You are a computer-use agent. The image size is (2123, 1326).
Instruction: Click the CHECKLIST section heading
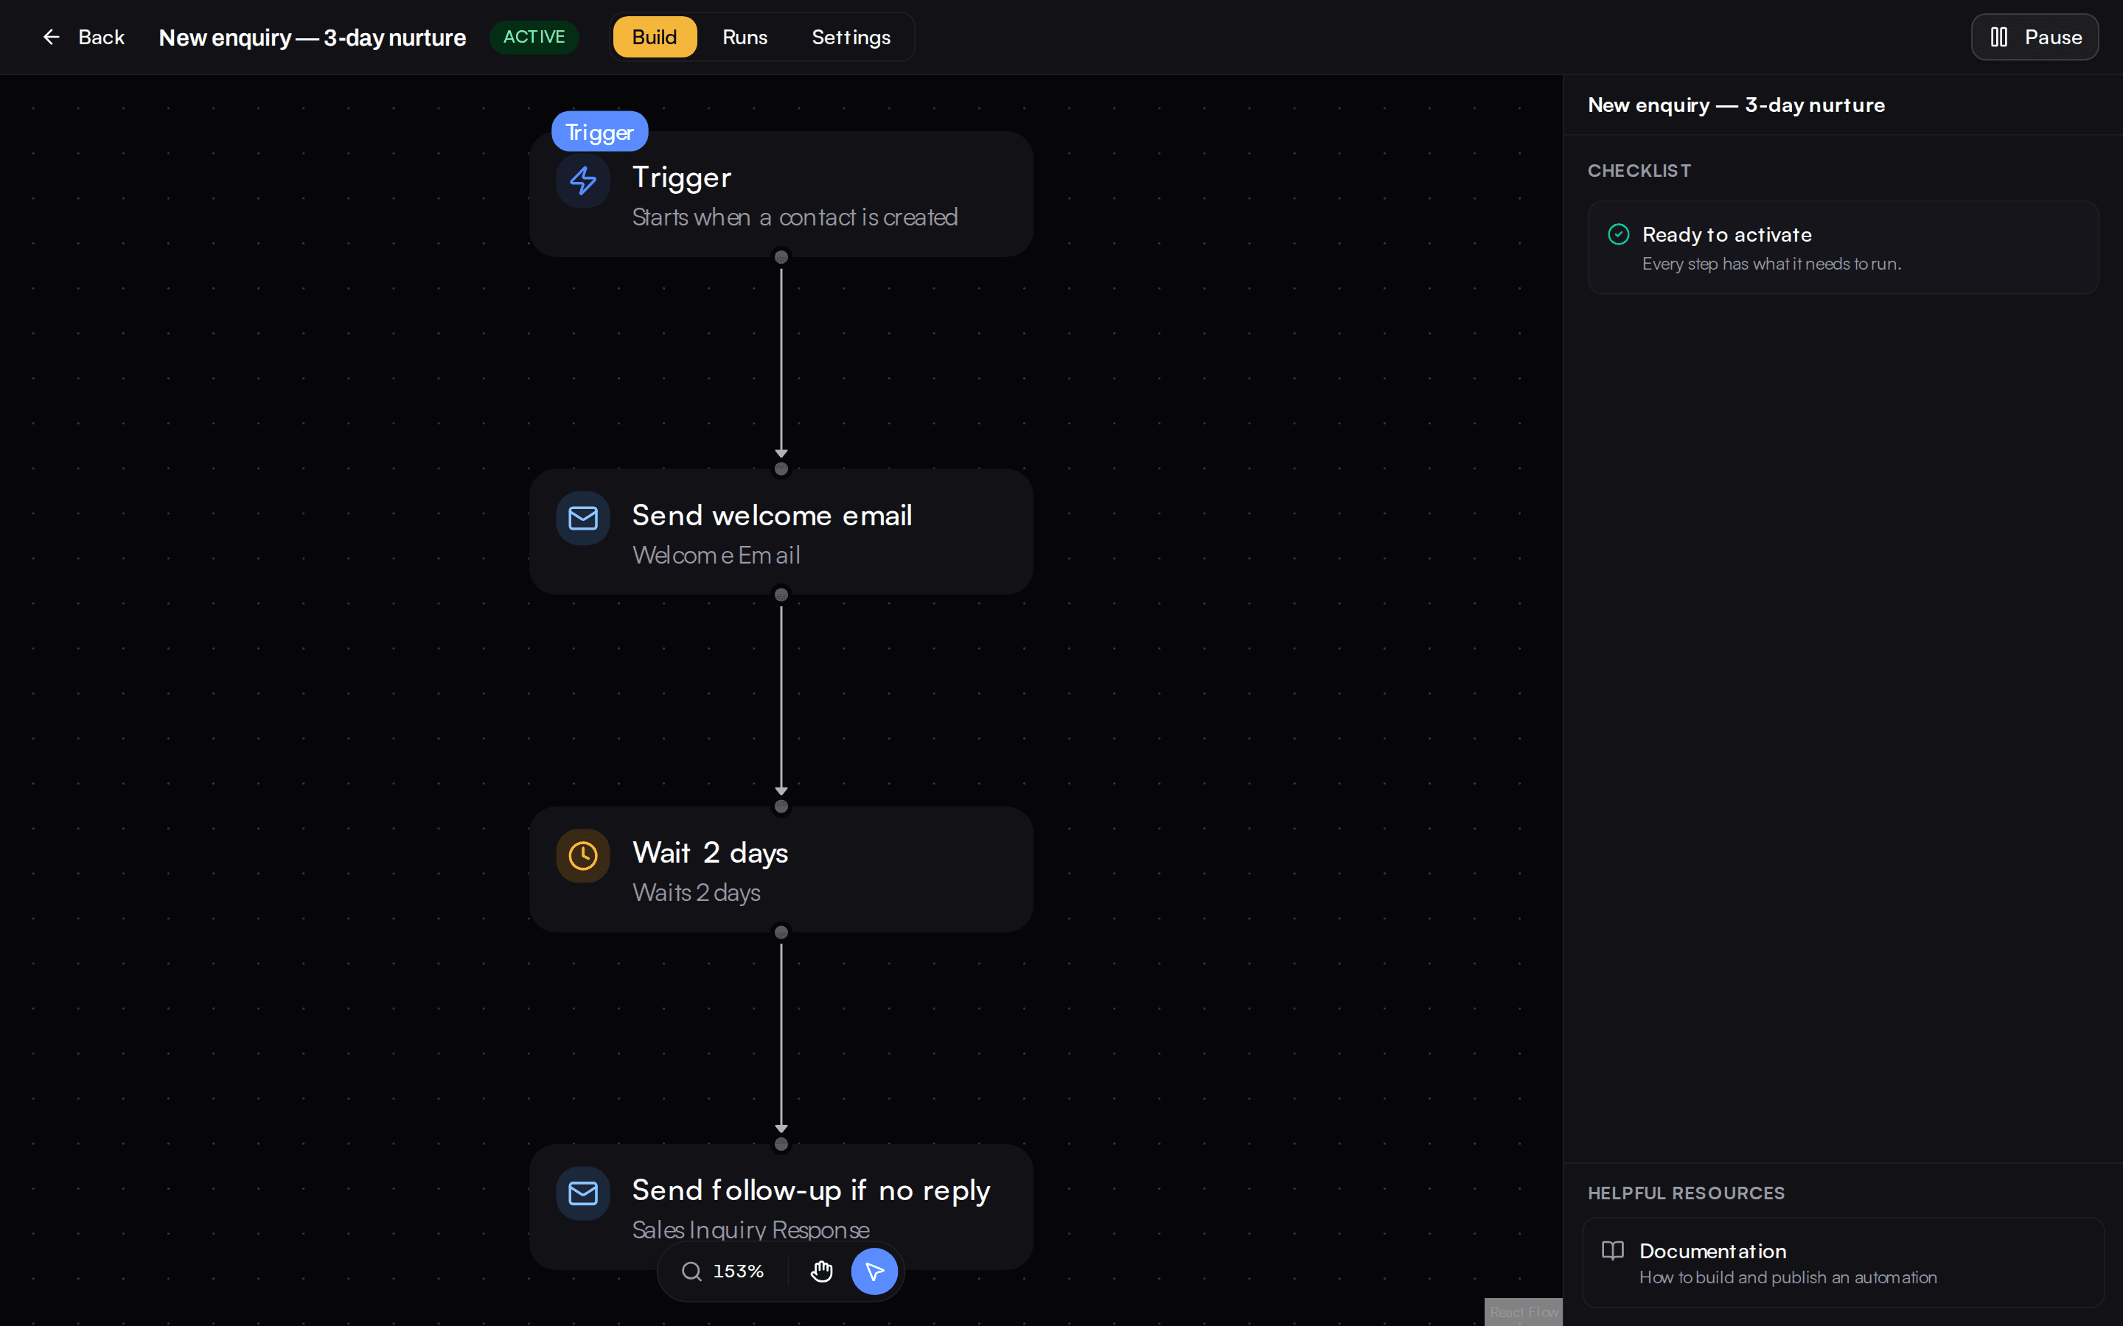tap(1639, 170)
